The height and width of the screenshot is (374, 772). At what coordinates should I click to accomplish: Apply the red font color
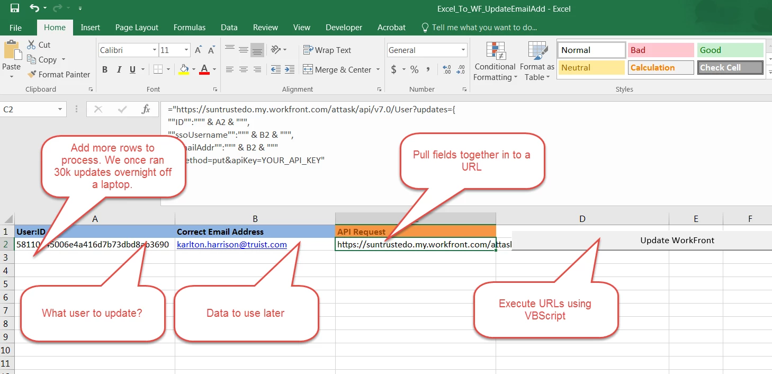point(204,69)
